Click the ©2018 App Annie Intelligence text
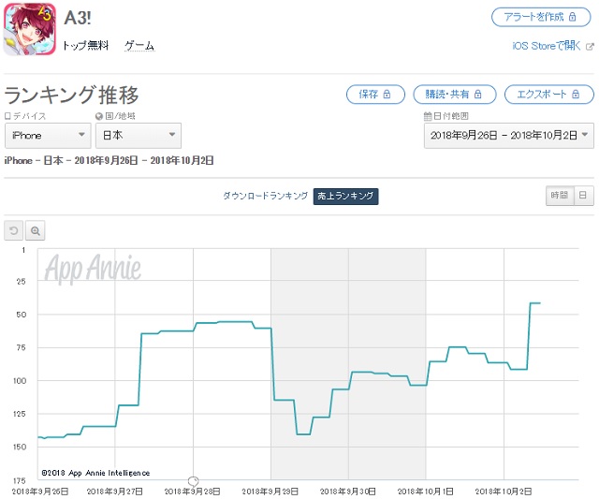599x499 pixels. click(95, 473)
